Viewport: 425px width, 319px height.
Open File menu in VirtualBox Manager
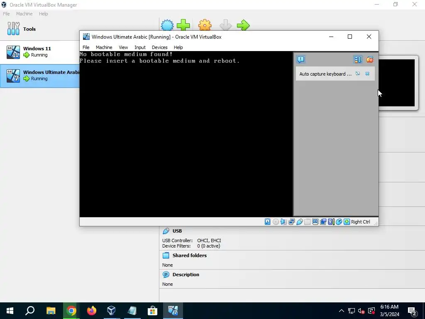(6, 14)
